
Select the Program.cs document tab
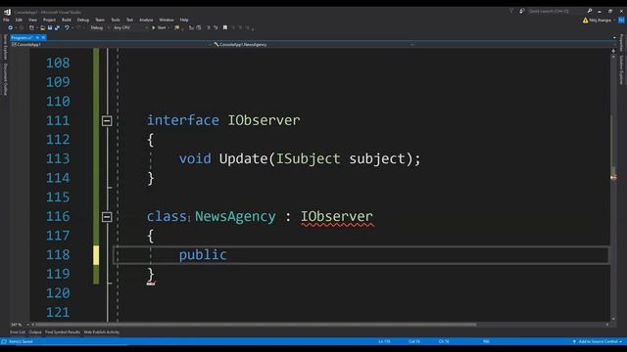[x=22, y=37]
